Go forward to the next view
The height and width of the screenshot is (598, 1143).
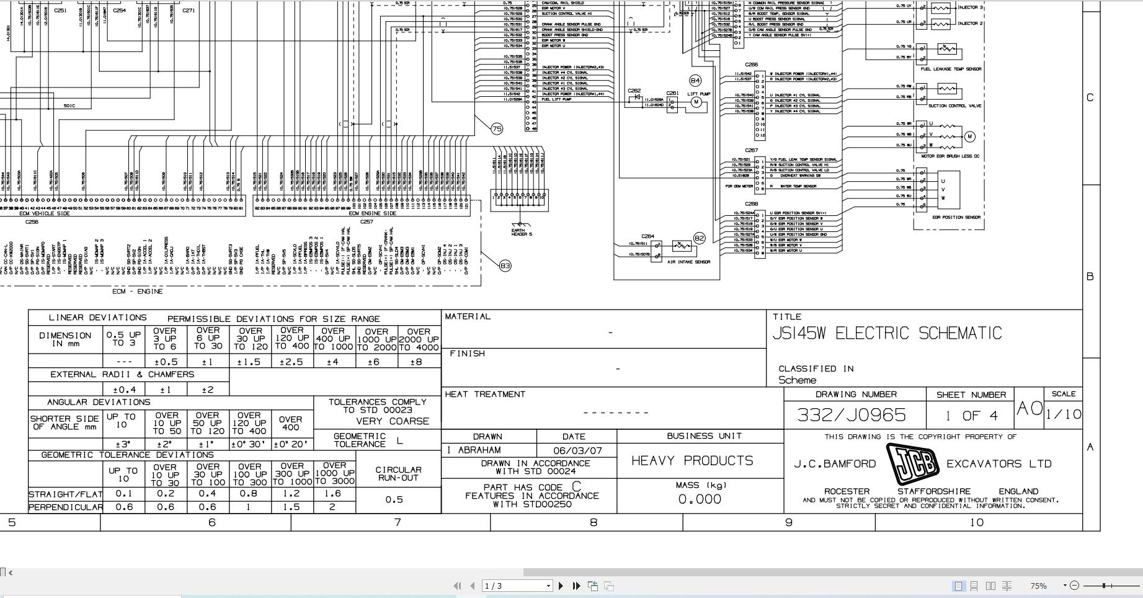608,585
